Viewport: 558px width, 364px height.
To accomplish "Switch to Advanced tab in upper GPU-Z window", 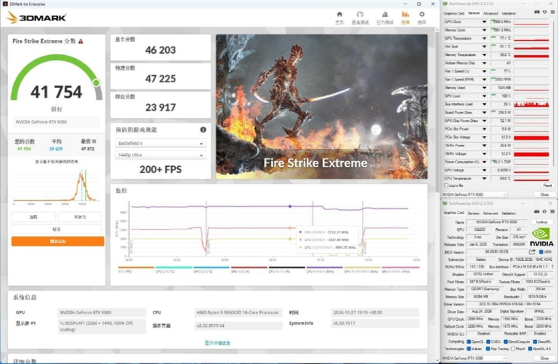I will click(x=490, y=13).
